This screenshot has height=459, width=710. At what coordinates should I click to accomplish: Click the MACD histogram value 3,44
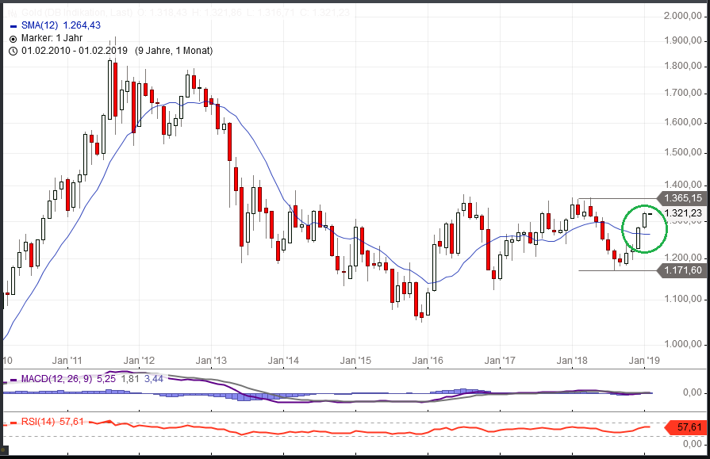(154, 379)
